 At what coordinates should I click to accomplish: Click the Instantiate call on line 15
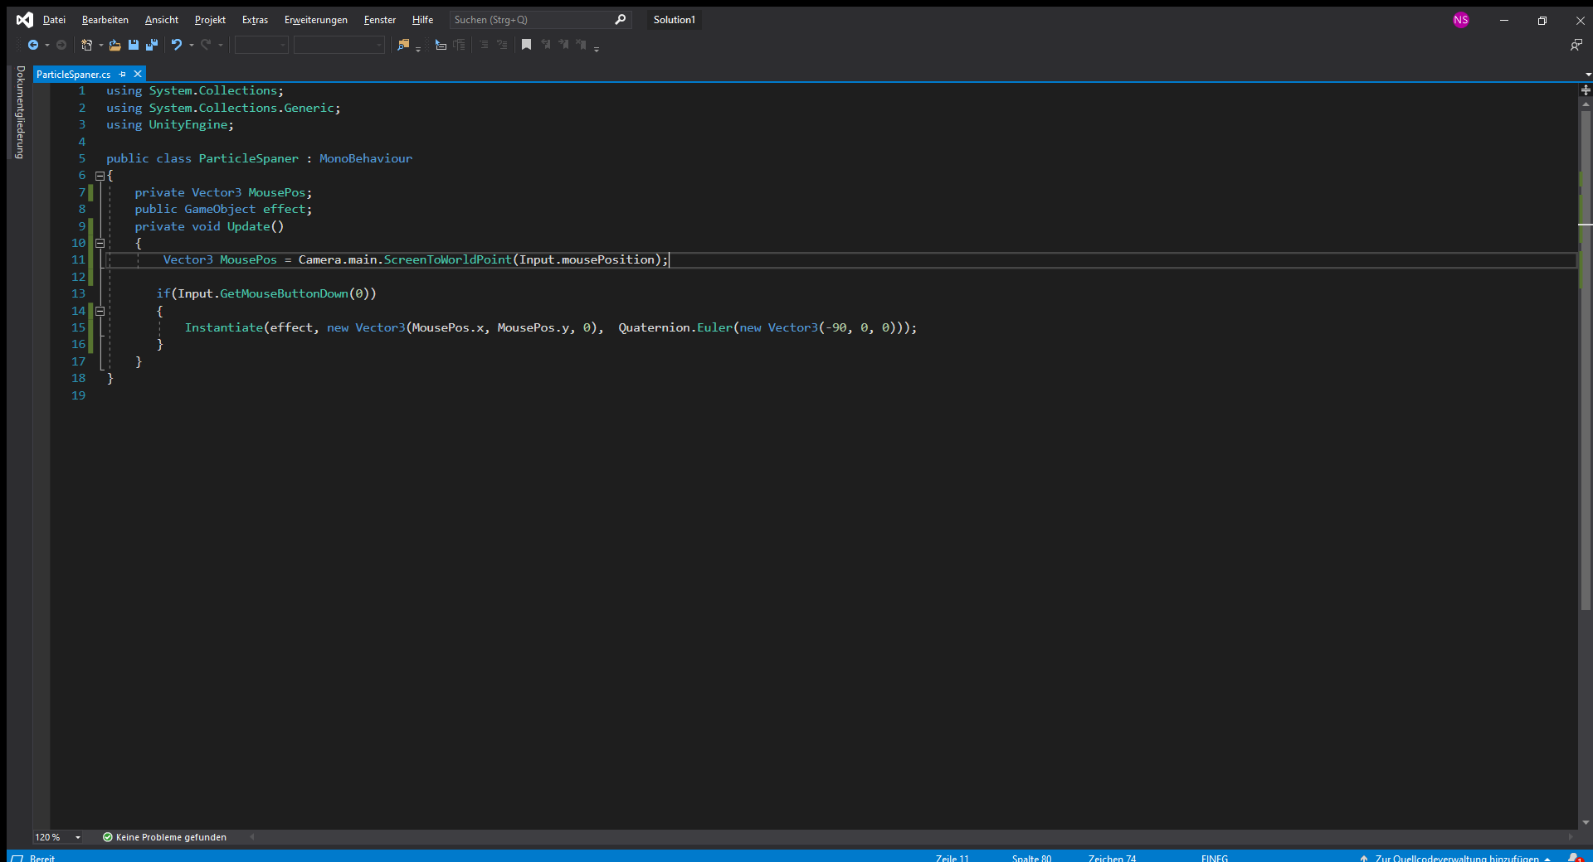[224, 328]
